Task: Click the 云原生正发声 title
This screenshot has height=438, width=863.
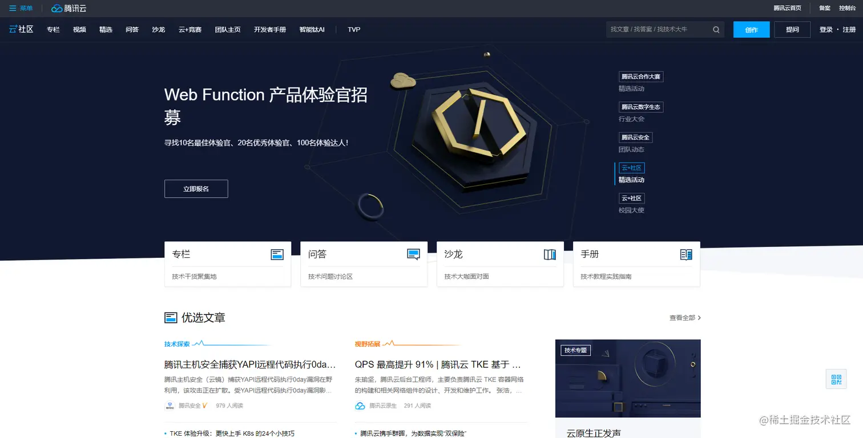Action: pos(594,433)
